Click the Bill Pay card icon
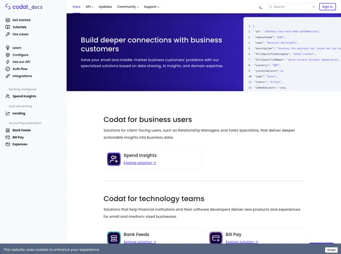This screenshot has width=341, height=254. (x=216, y=238)
